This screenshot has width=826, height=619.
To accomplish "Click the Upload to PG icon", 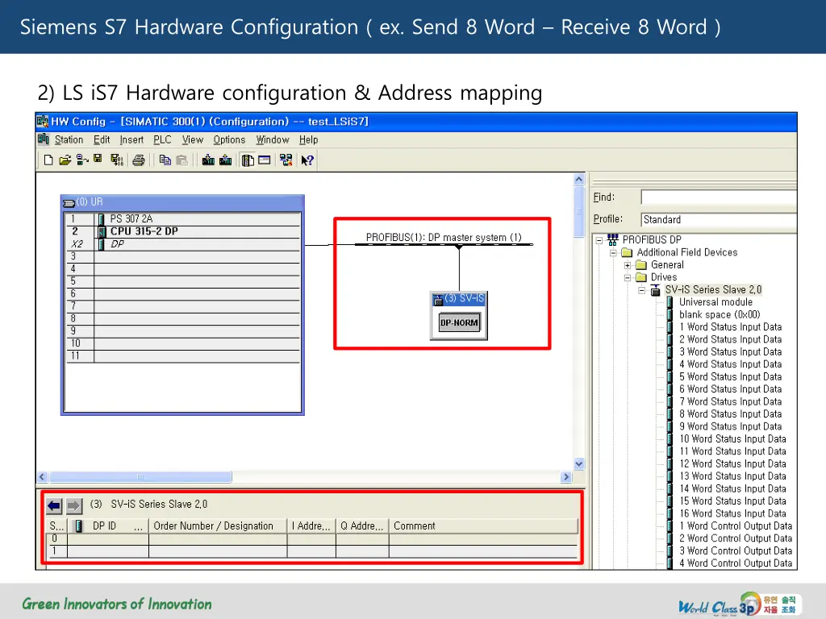I will coord(226,160).
